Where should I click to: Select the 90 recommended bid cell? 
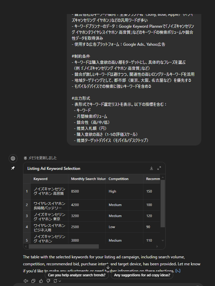pos(152,227)
